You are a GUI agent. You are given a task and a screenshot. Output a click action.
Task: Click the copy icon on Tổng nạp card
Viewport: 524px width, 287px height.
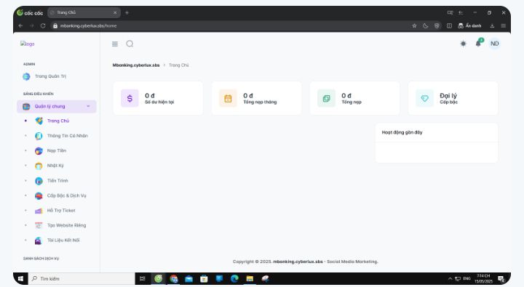(x=326, y=98)
